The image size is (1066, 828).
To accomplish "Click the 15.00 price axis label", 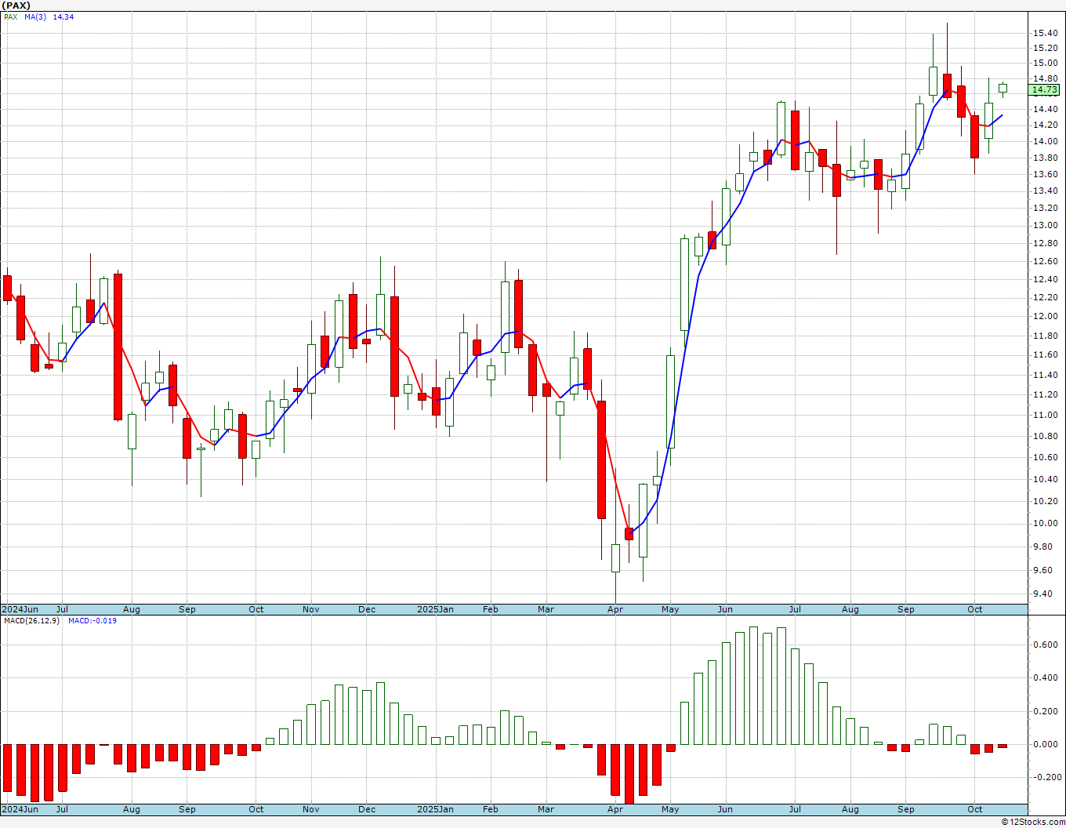I will pyautogui.click(x=1045, y=63).
